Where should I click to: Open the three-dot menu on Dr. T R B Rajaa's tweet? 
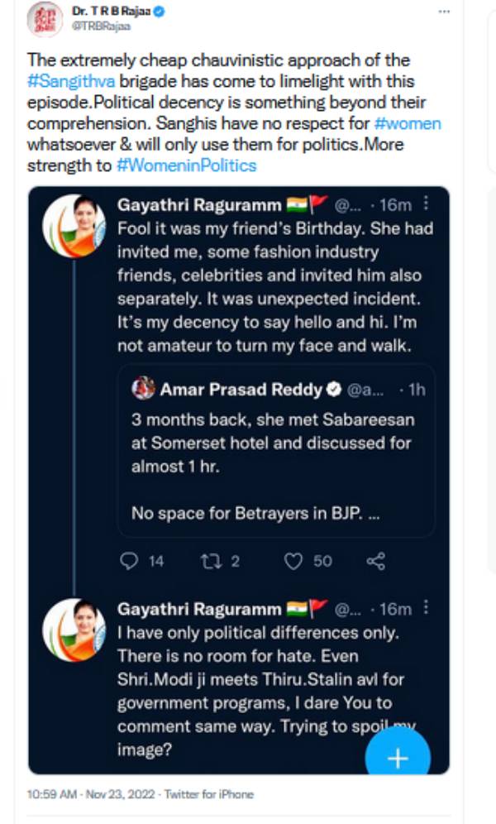point(444,12)
